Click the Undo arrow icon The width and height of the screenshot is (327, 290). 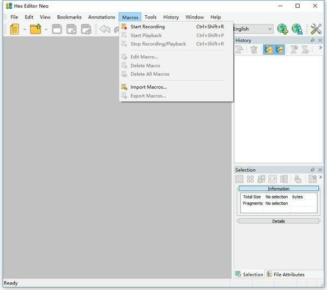(x=105, y=29)
